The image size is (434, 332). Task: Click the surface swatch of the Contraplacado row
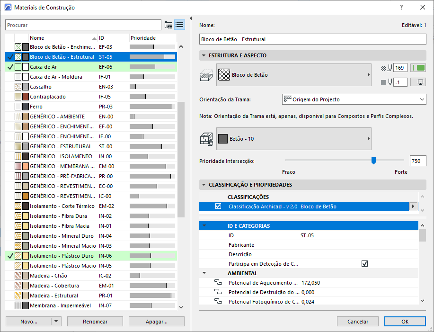tap(26, 97)
